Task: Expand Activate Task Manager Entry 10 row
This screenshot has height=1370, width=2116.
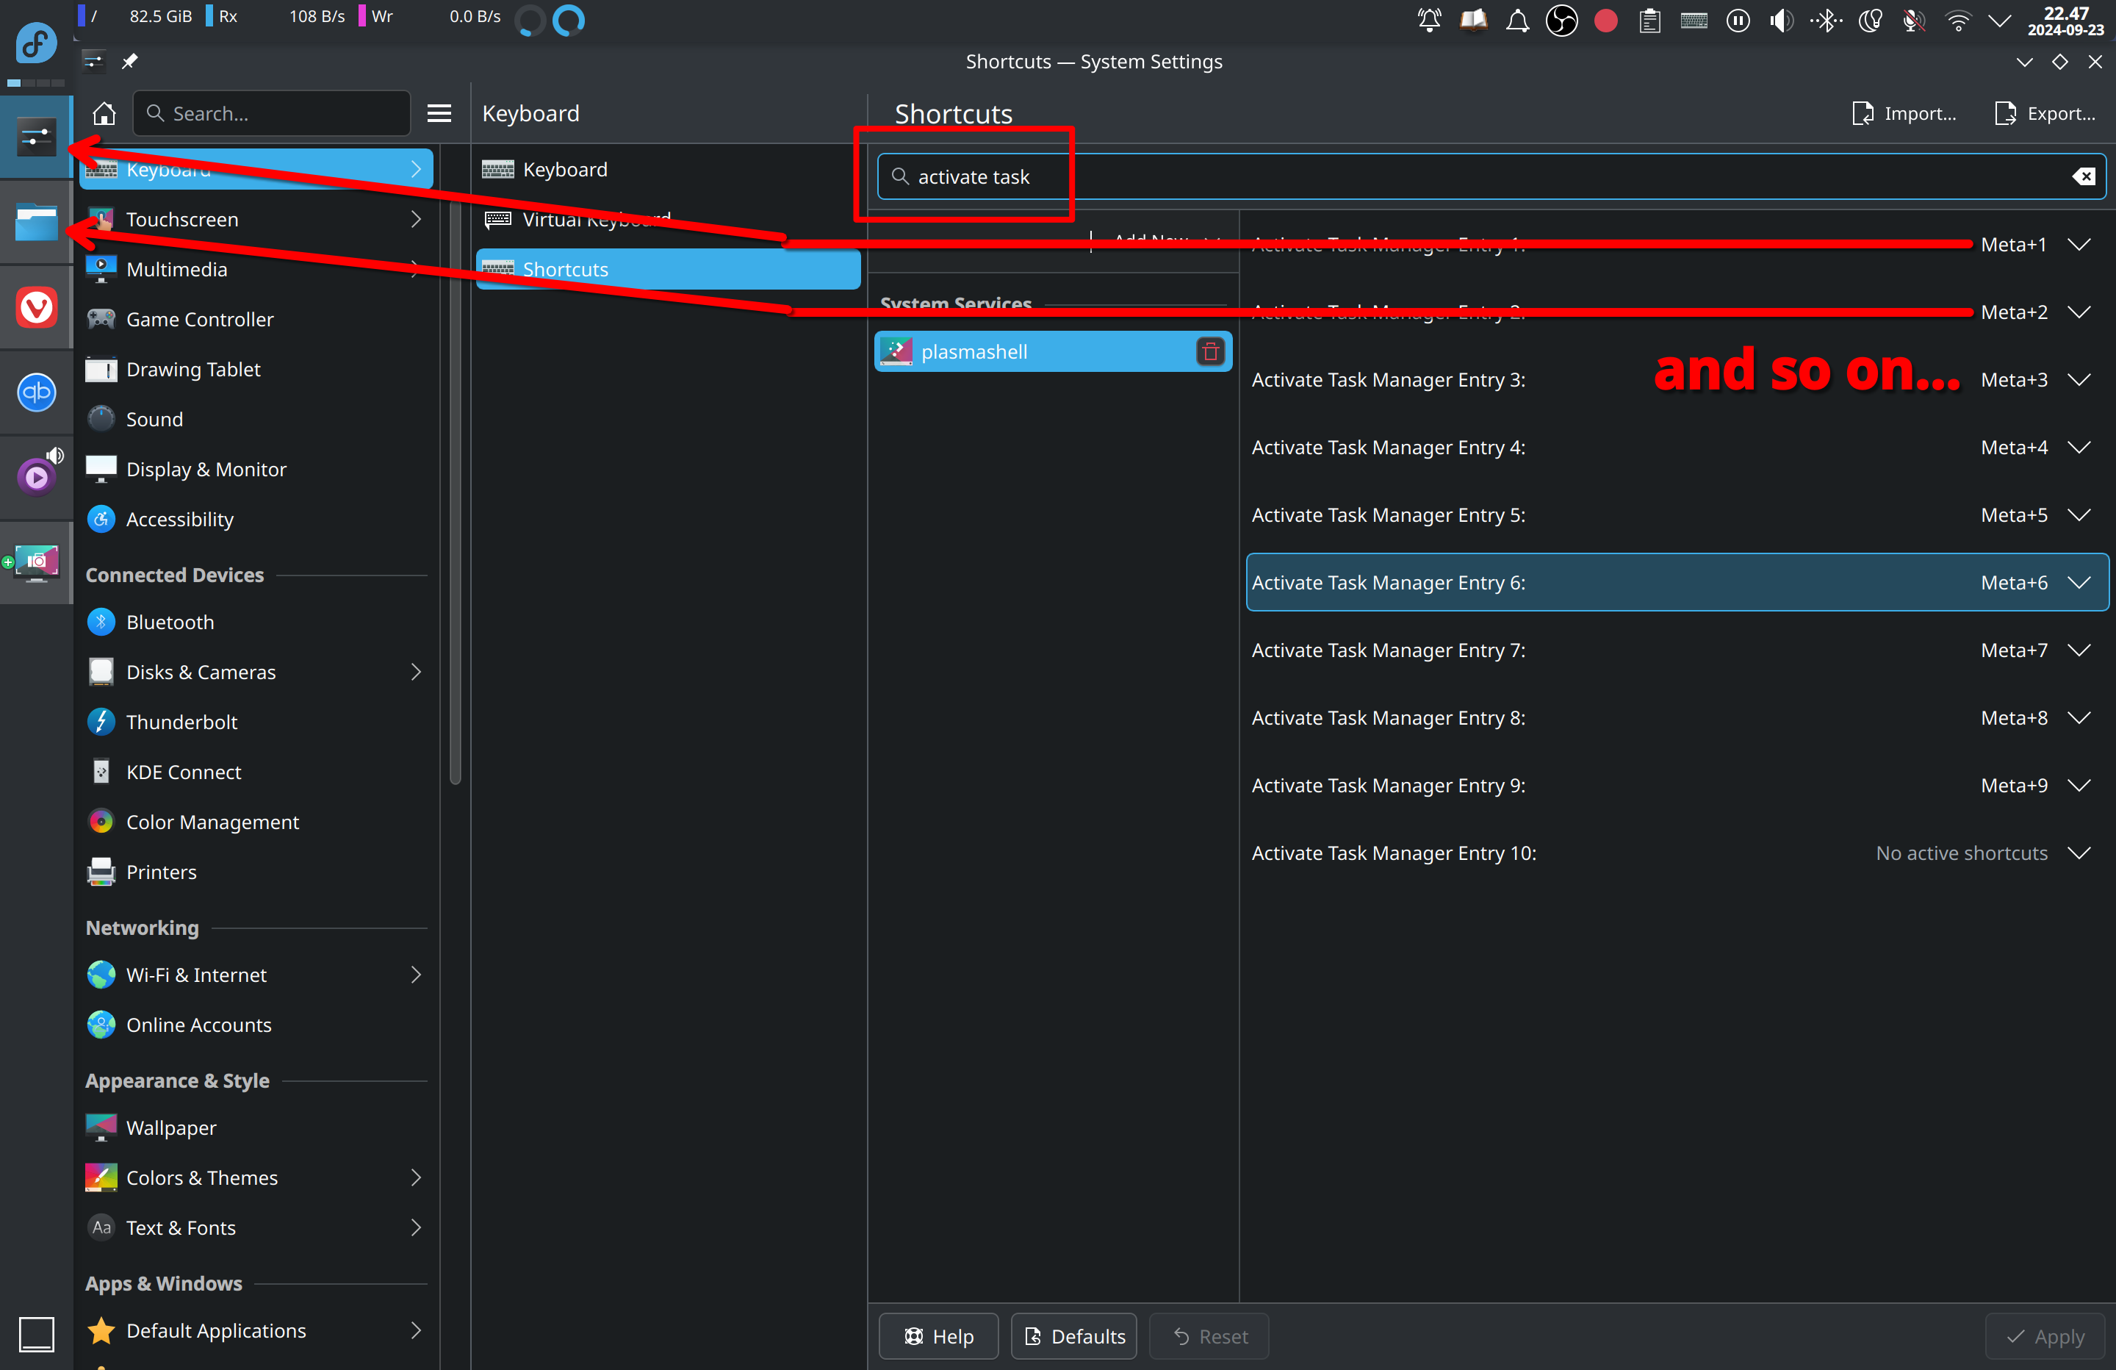Action: (x=2079, y=853)
